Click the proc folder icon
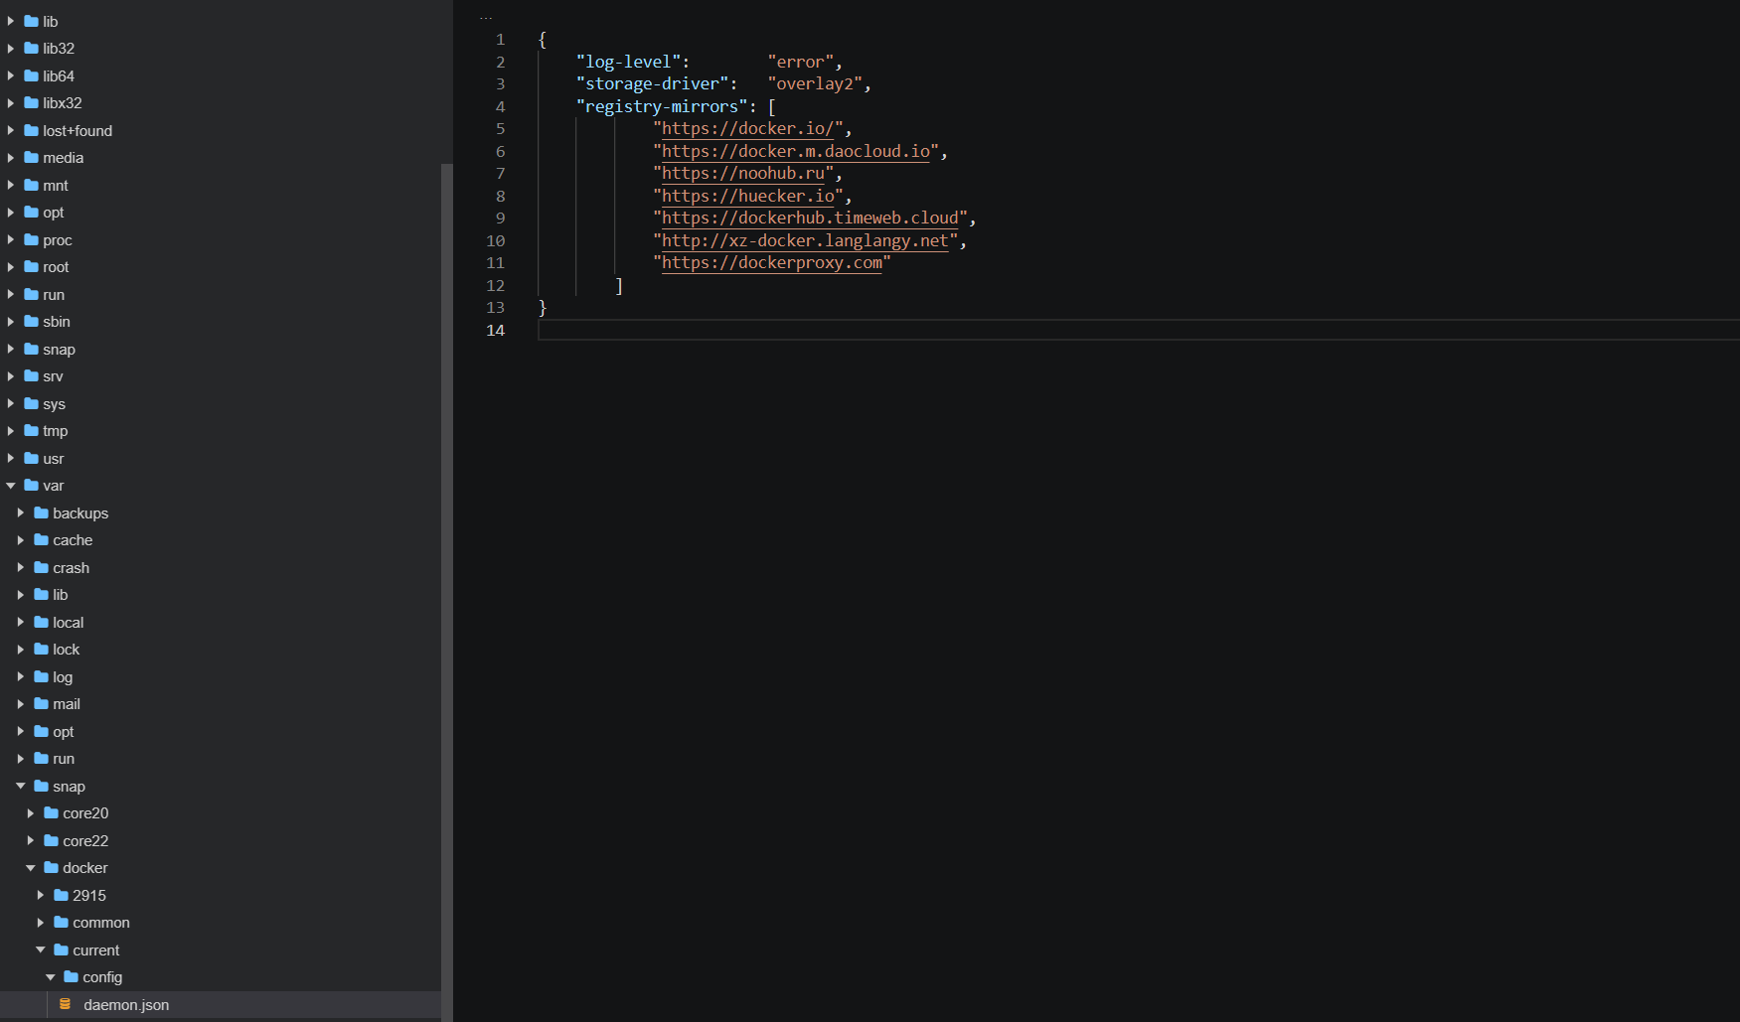1740x1022 pixels. [x=31, y=239]
